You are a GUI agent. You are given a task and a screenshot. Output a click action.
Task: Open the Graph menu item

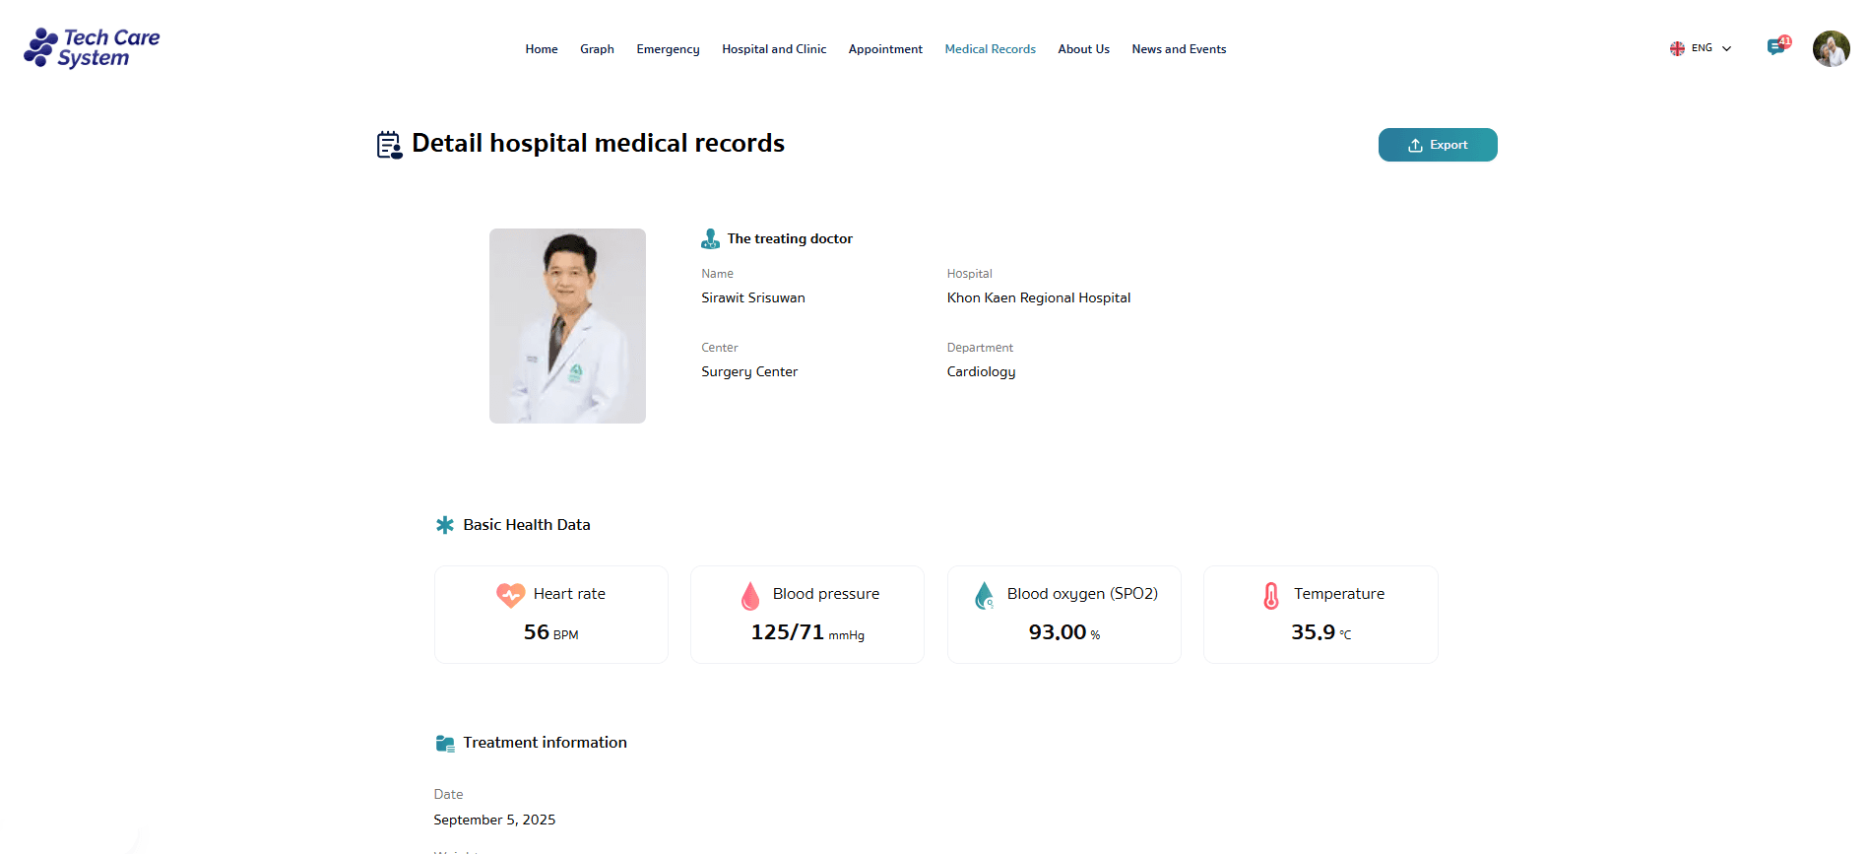(597, 49)
